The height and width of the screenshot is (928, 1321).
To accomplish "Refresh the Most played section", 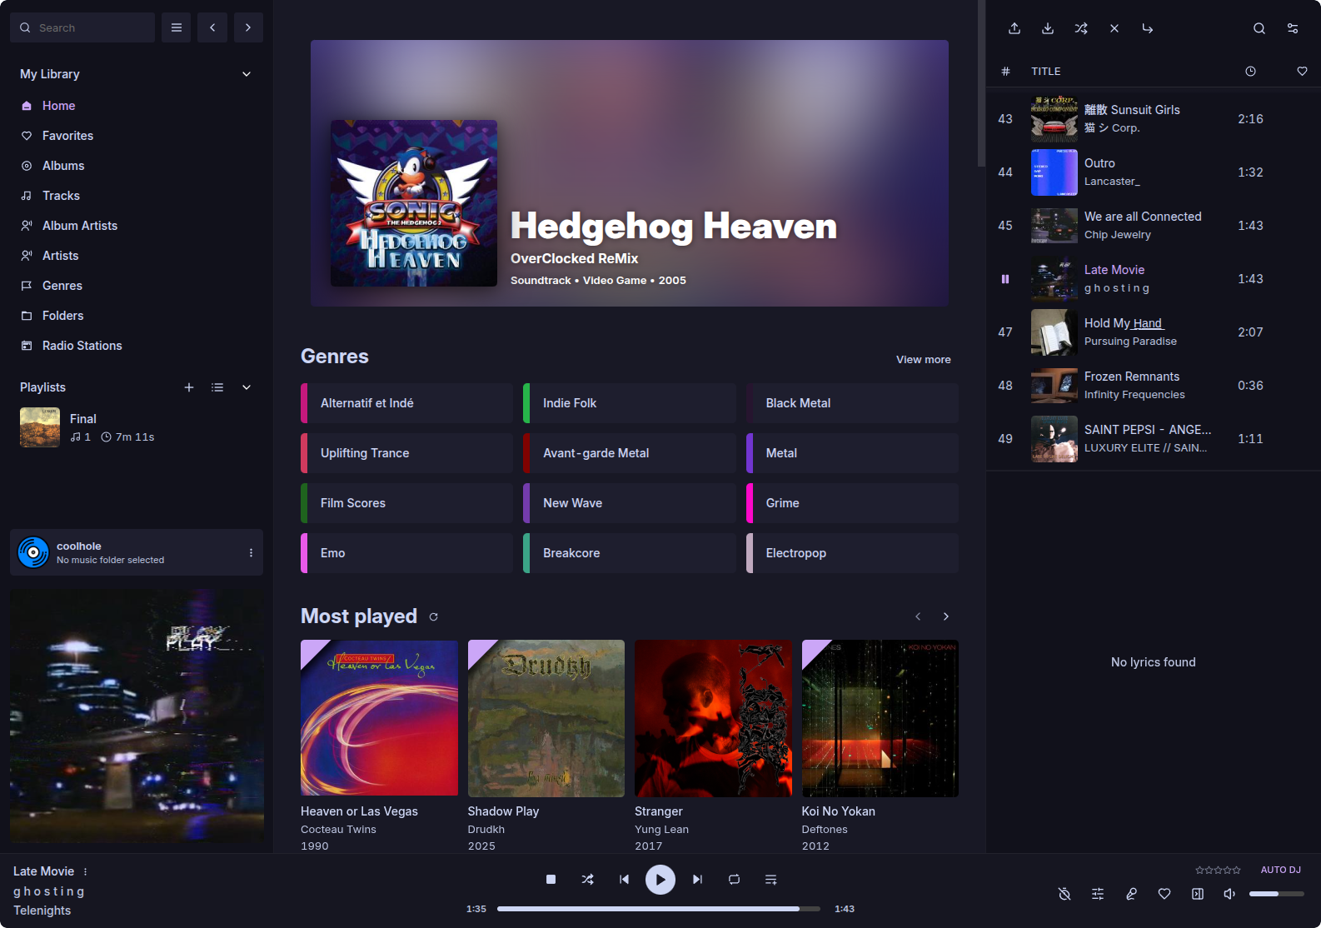I will coord(433,617).
